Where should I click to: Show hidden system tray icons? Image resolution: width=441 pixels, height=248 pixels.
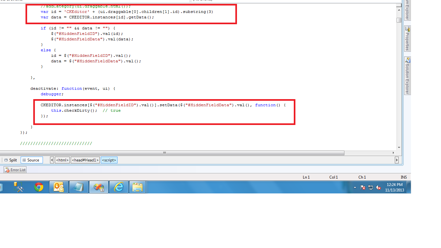point(355,188)
